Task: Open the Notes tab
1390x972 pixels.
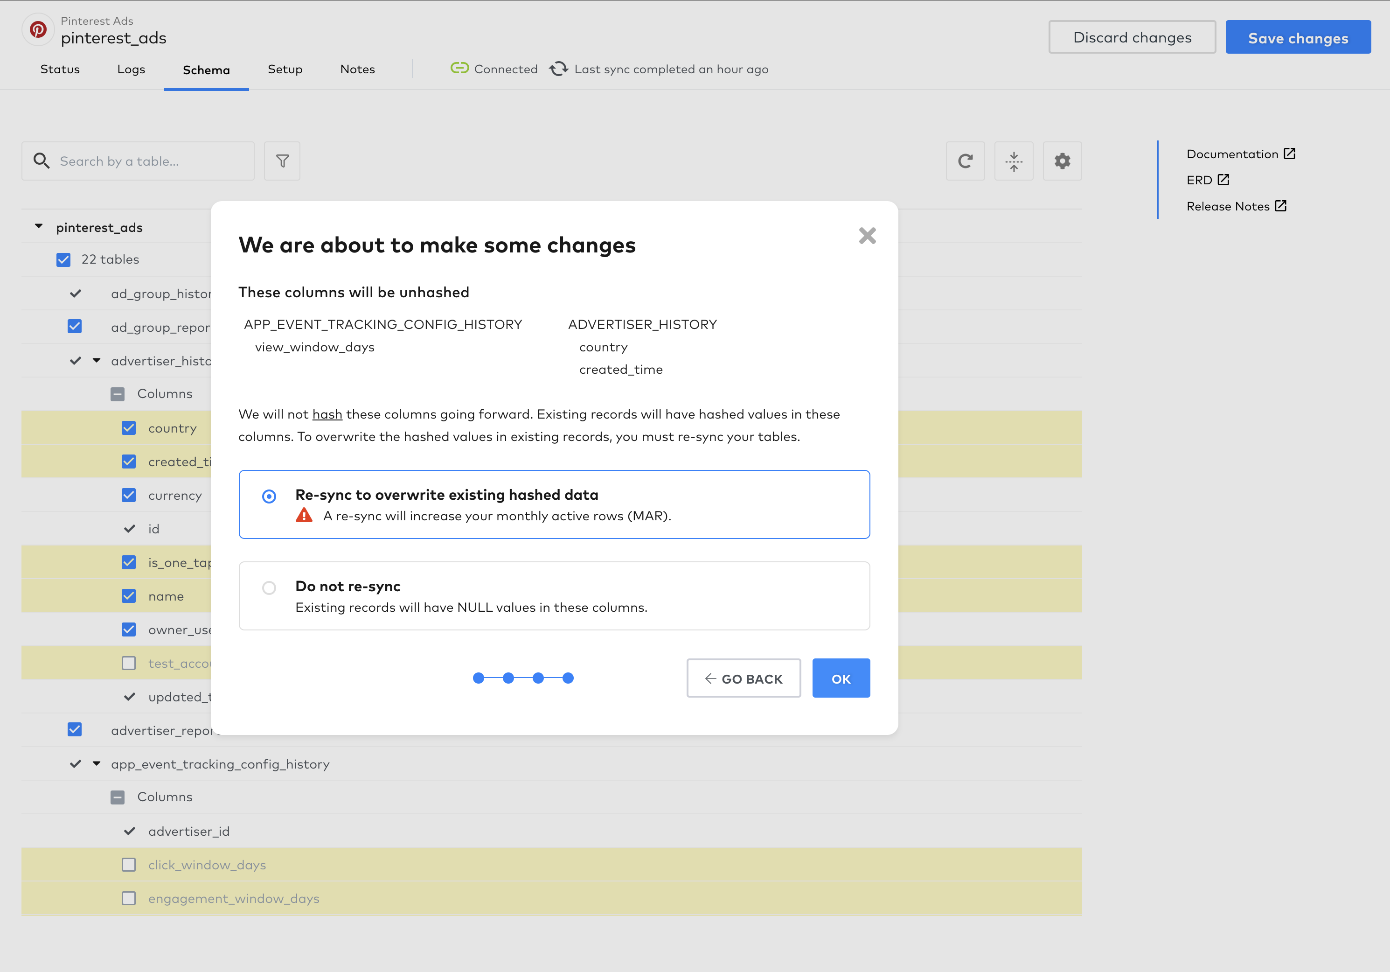Action: 358,69
